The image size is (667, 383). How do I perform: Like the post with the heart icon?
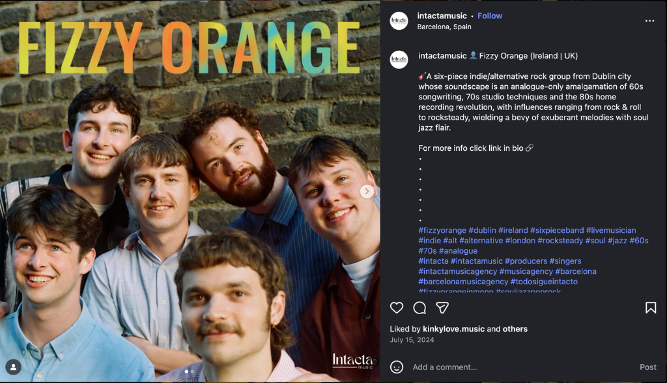coord(397,308)
